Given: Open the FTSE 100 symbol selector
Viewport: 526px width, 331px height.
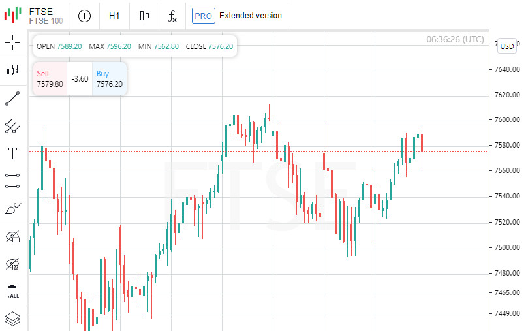Looking at the screenshot, I should tap(46, 16).
